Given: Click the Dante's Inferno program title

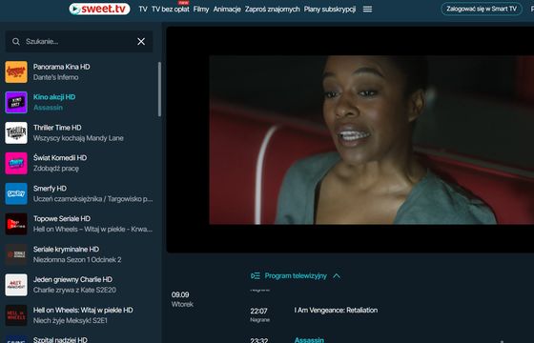Looking at the screenshot, I should pyautogui.click(x=56, y=77).
